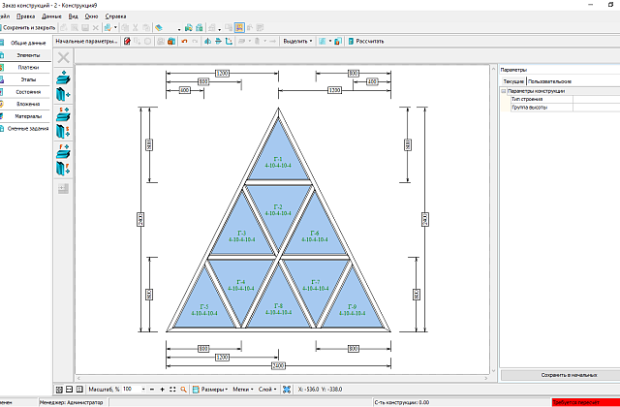
Task: Open the Слой dropdown
Action: click(267, 390)
